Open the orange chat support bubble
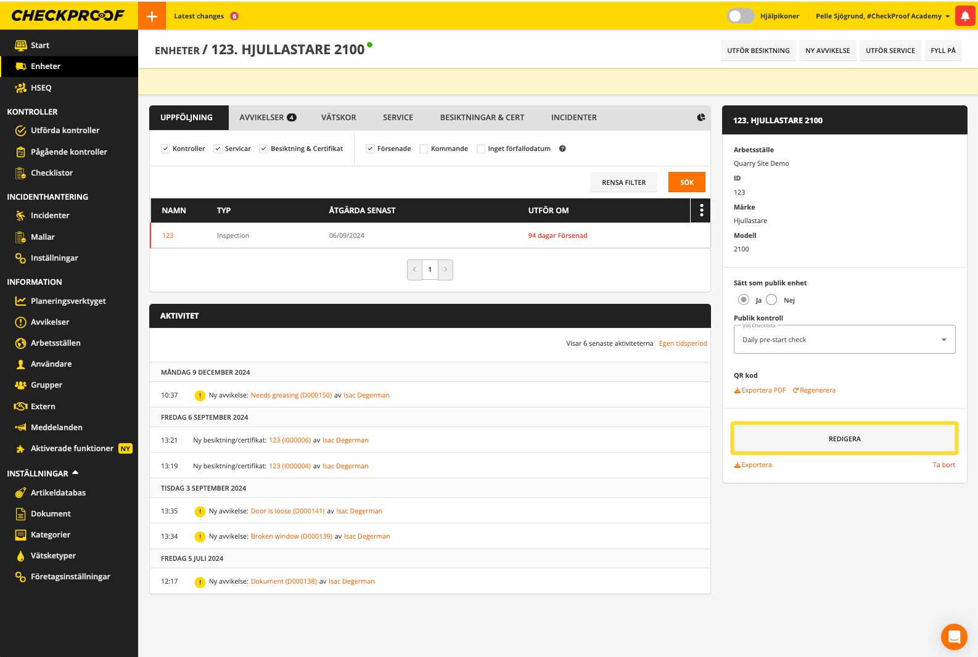The width and height of the screenshot is (978, 657). [953, 637]
